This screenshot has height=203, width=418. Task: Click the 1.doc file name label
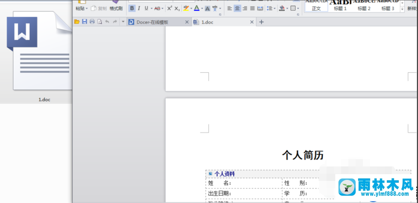pyautogui.click(x=44, y=100)
